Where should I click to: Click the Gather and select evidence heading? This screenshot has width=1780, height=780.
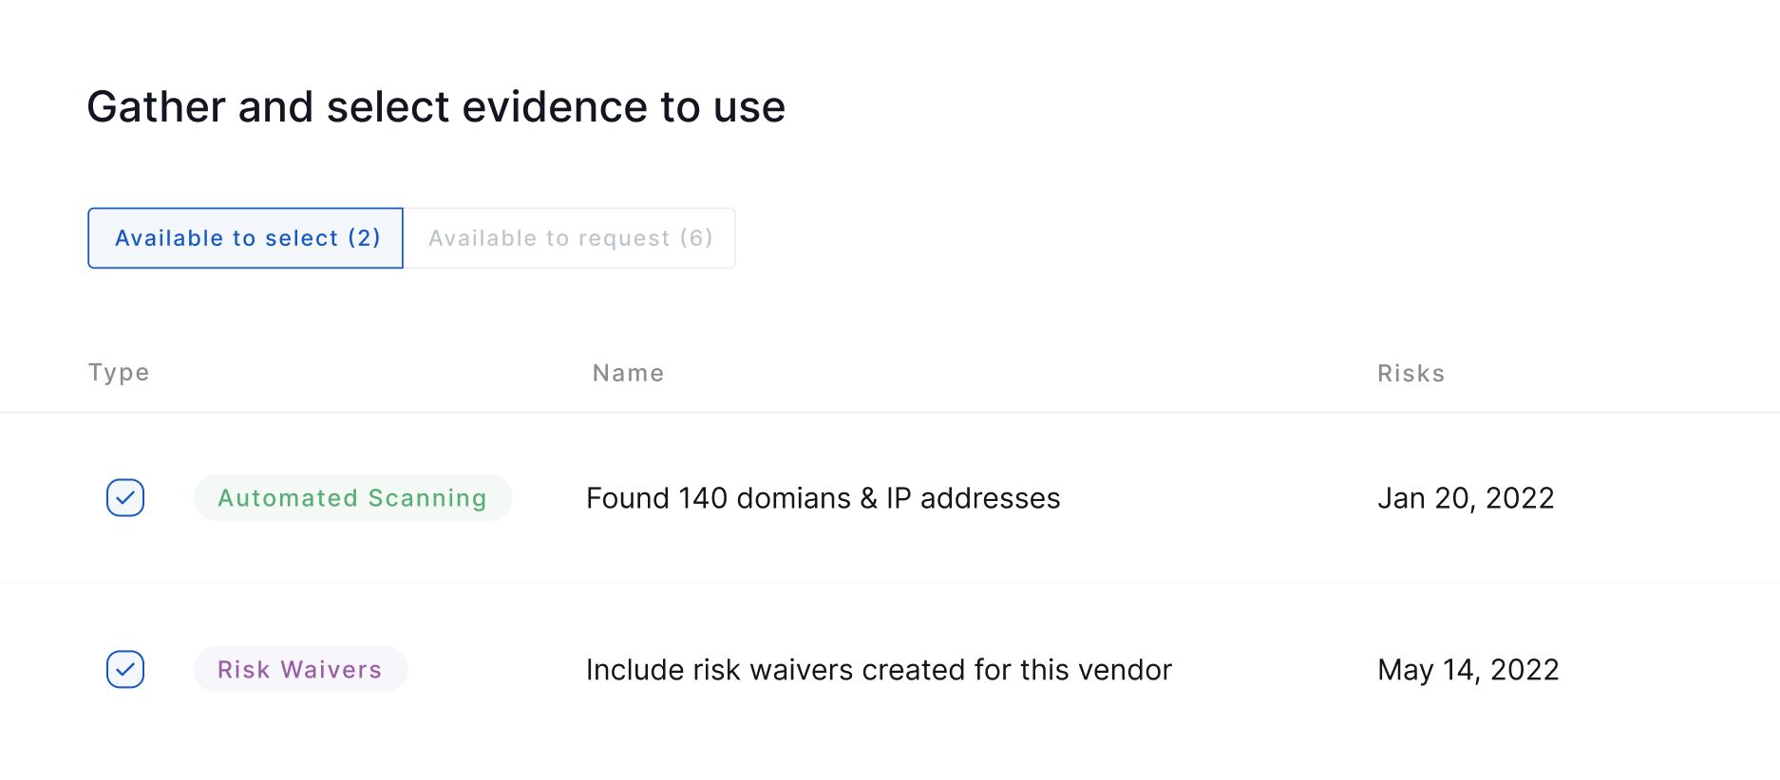click(436, 106)
